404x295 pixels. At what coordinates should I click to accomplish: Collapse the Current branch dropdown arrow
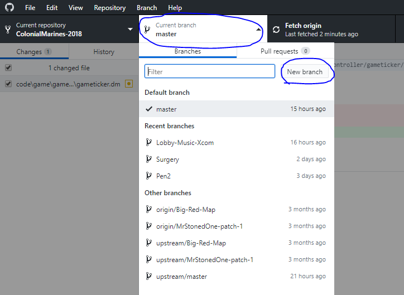click(x=258, y=30)
